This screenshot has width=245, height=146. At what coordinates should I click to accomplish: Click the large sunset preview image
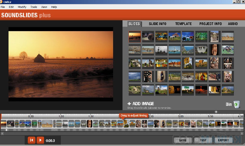point(61,64)
